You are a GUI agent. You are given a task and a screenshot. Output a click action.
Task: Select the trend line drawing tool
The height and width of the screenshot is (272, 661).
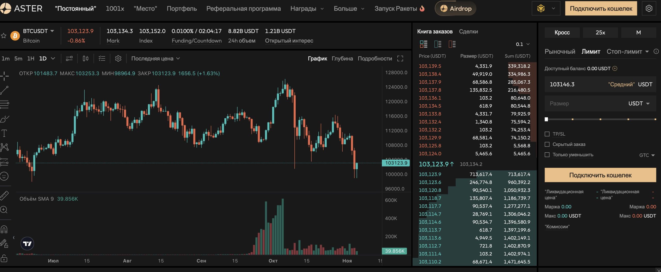point(4,90)
